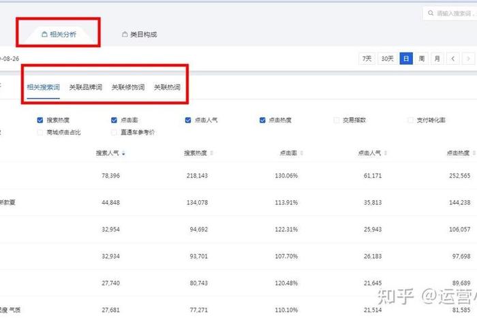Click the 252,565 click heat value
The image size is (477, 320).
[460, 176]
